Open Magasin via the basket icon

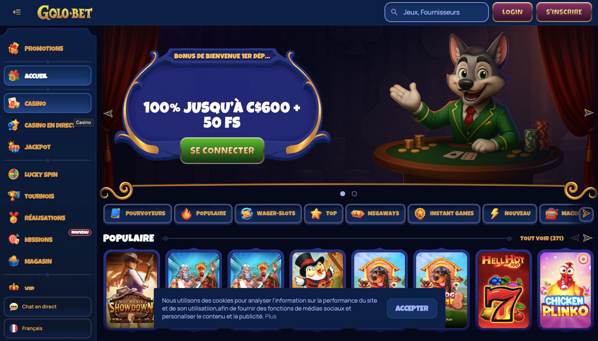pyautogui.click(x=14, y=261)
